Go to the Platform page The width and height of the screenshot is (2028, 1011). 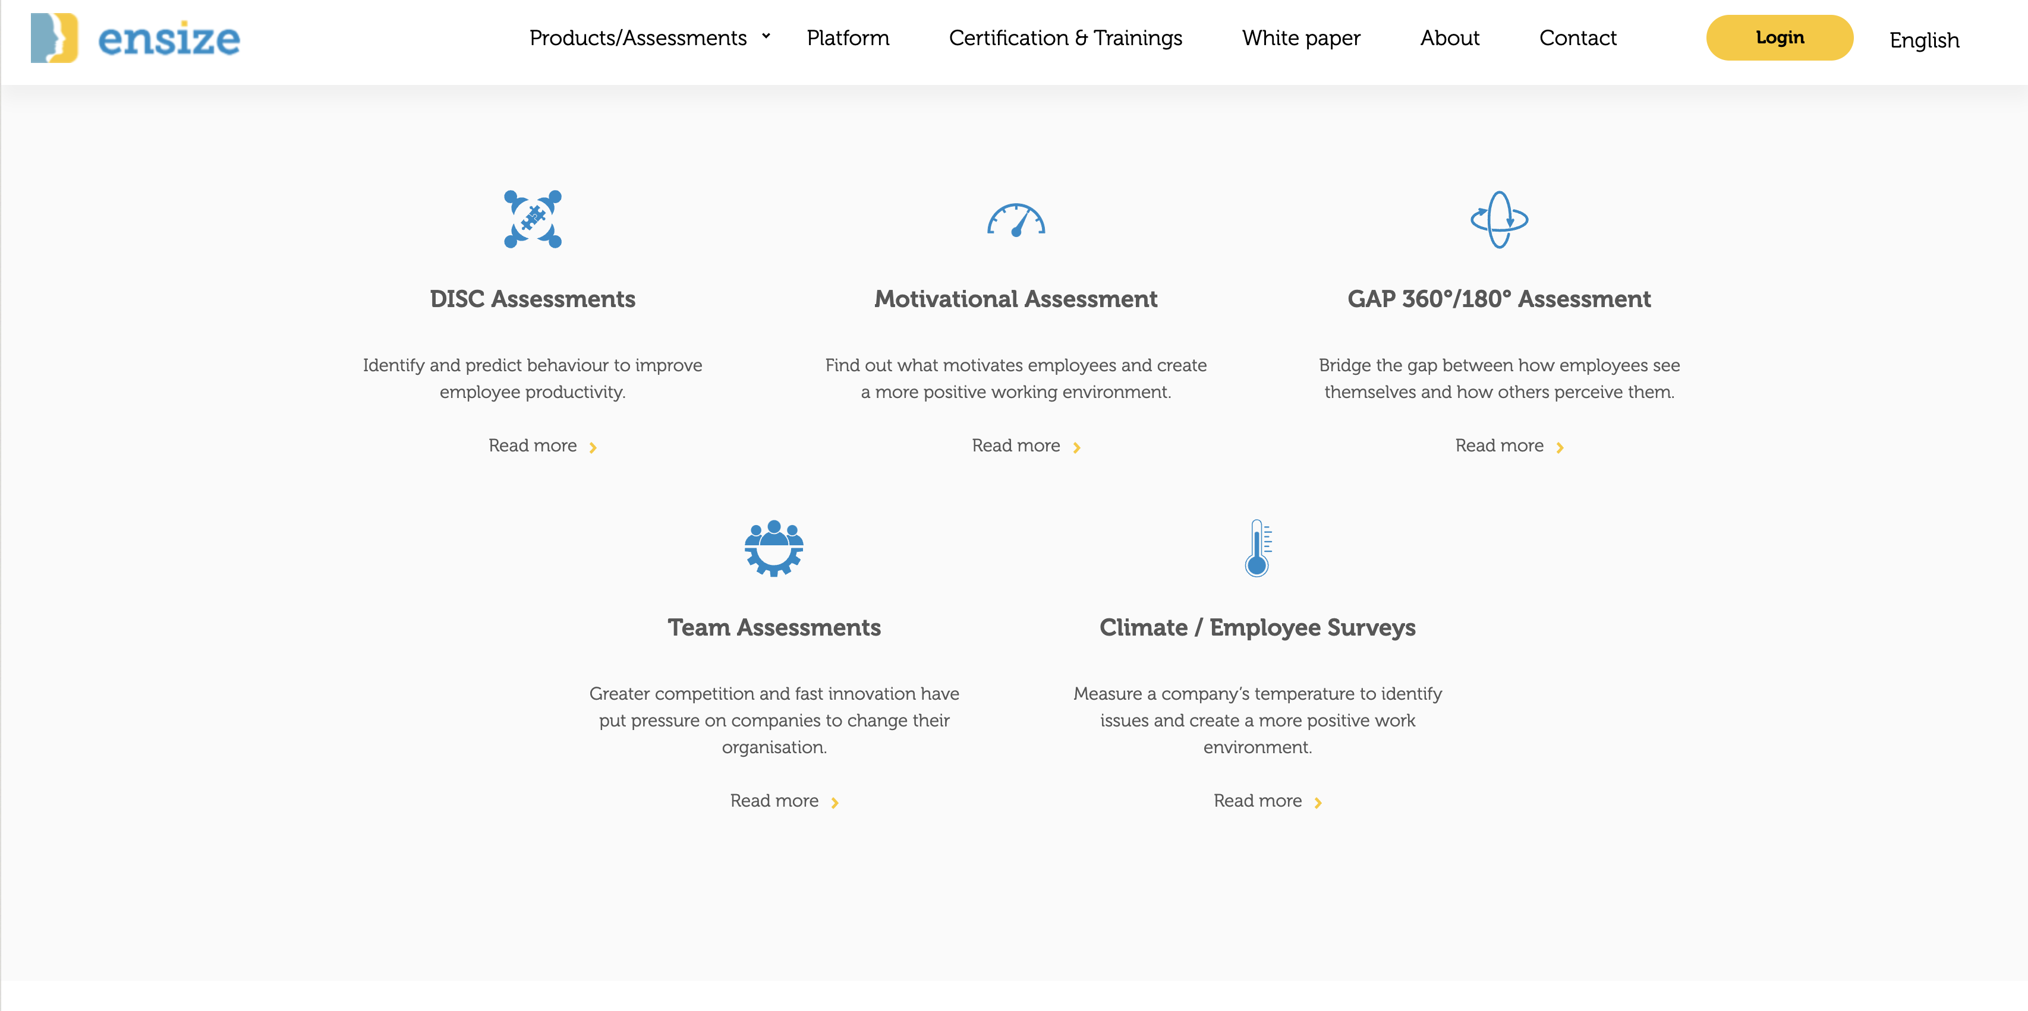[x=848, y=38]
